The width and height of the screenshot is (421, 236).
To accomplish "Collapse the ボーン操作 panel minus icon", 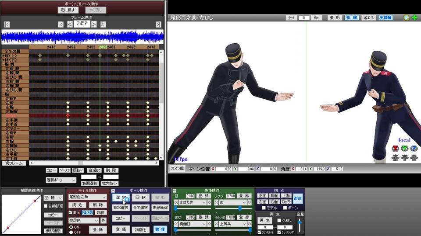I will (x=113, y=191).
